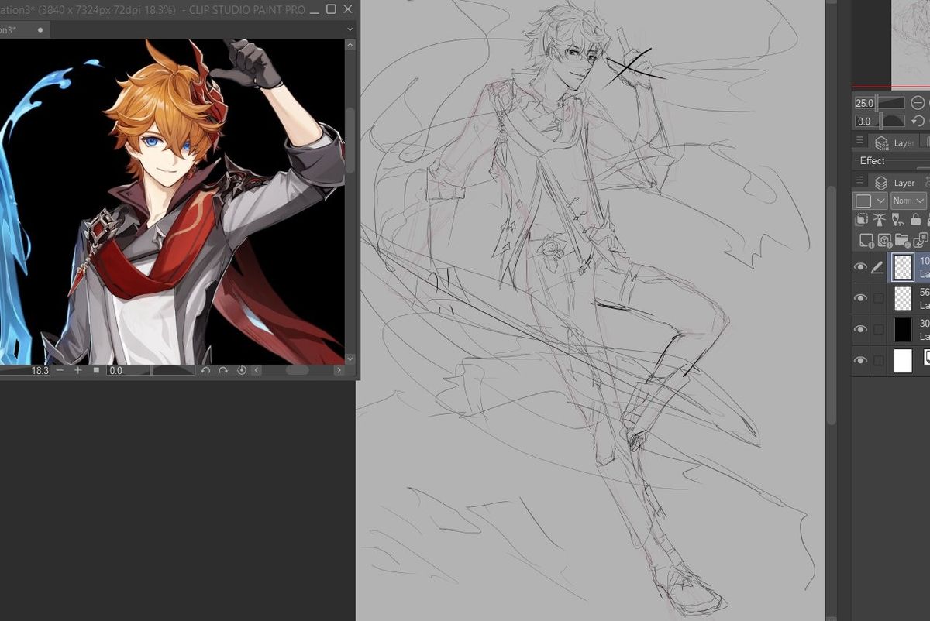The image size is (930, 621).
Task: Rotate reference view right
Action: pos(223,371)
